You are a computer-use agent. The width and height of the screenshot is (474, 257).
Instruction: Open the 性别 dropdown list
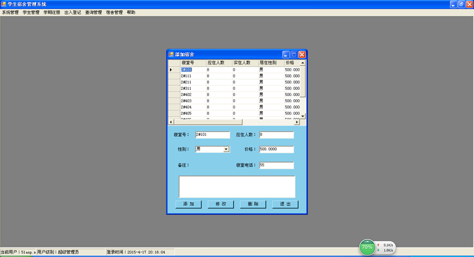click(x=226, y=150)
